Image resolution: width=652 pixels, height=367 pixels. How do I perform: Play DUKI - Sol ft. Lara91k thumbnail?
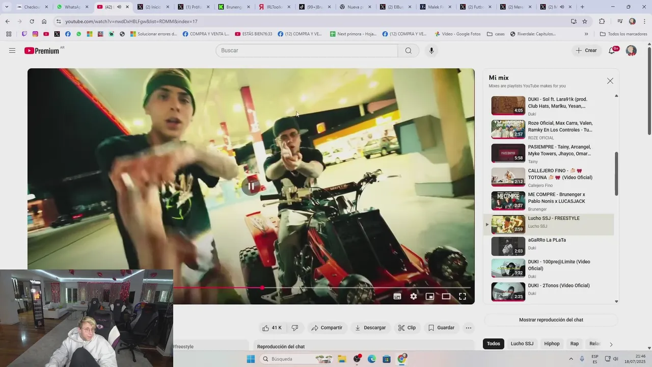[508, 106]
